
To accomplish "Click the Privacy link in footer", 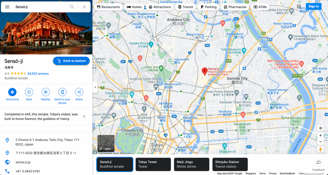I will 272,173.
